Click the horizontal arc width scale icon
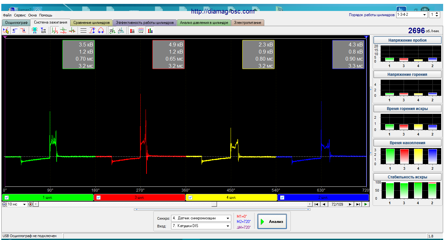This screenshot has width=447, height=240. [x=101, y=31]
